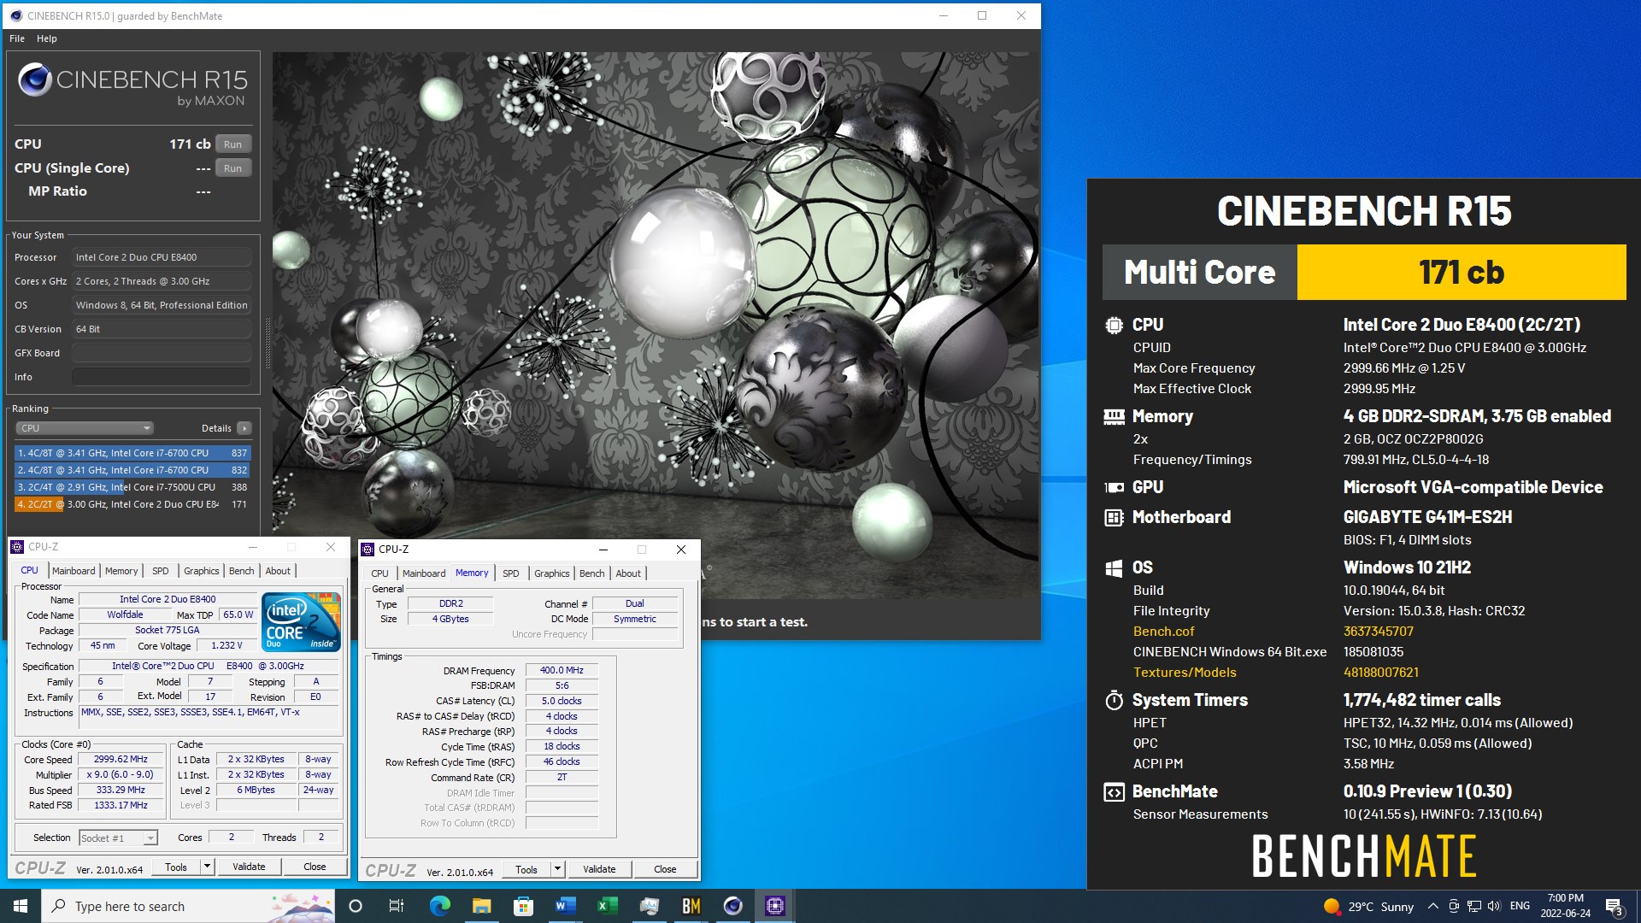Select ranking entry Core 2 Duo 171
Image resolution: width=1641 pixels, height=923 pixels.
coord(132,504)
